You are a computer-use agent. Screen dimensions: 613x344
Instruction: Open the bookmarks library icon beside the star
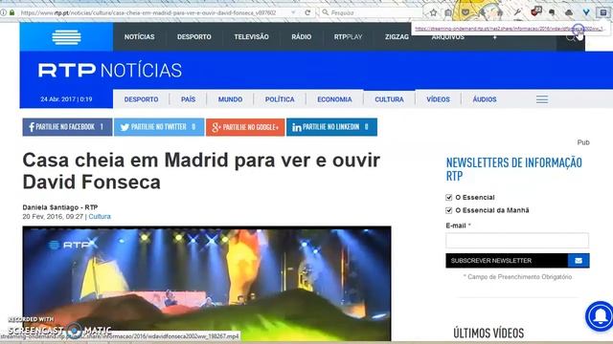click(x=448, y=12)
